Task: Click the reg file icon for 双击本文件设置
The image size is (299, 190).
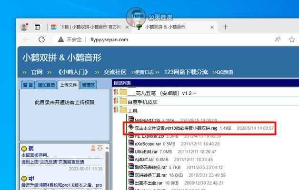Action: (131, 127)
